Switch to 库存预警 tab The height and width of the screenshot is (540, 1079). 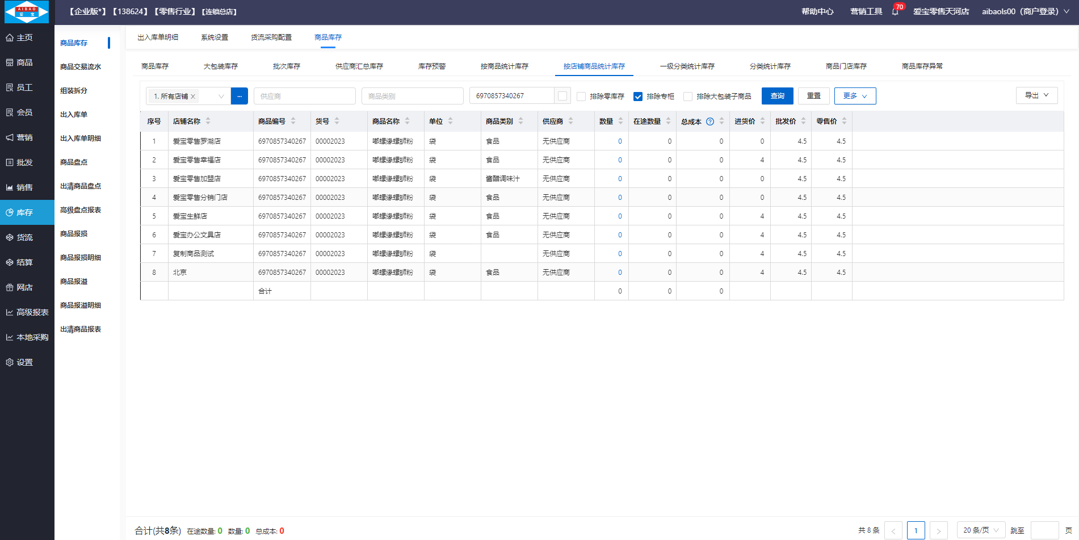tap(431, 66)
